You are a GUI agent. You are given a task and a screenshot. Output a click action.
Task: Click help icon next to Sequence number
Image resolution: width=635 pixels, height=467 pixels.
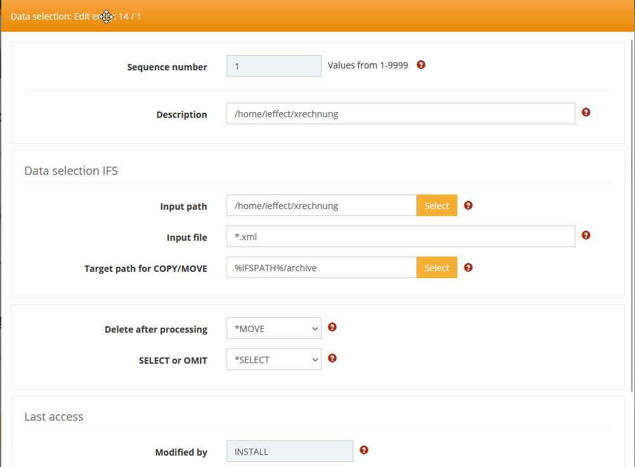point(421,65)
